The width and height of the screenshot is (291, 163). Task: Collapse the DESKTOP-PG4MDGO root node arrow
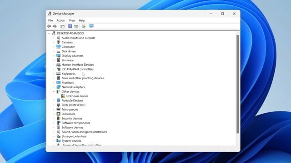tap(49, 33)
